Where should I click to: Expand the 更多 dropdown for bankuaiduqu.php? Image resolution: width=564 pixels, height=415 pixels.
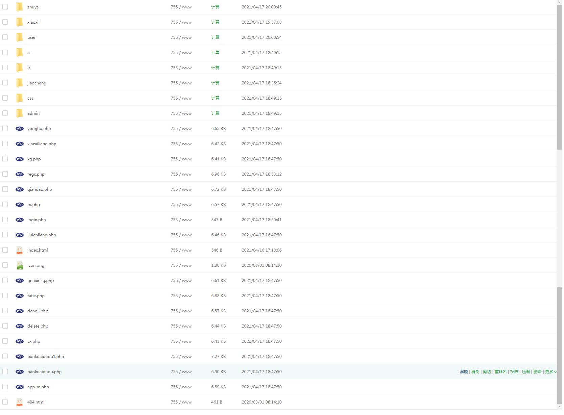[x=550, y=372]
